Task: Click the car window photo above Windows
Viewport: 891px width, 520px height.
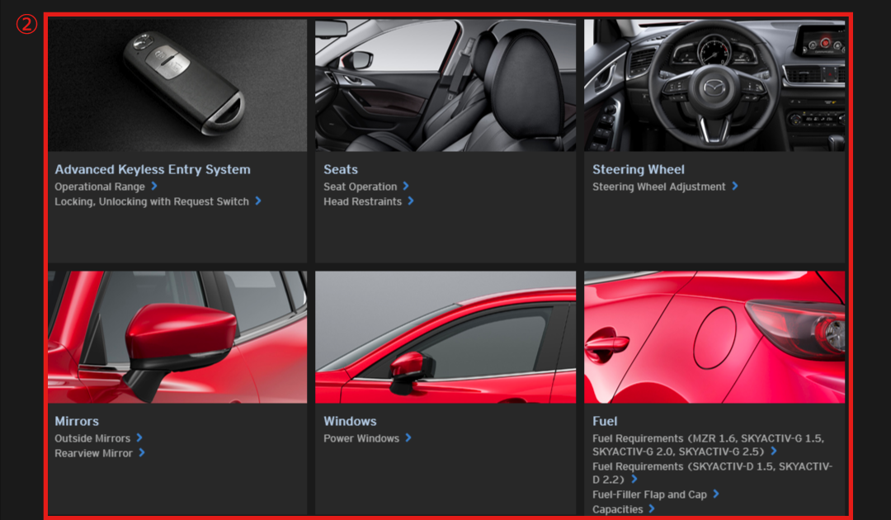Action: pos(445,337)
